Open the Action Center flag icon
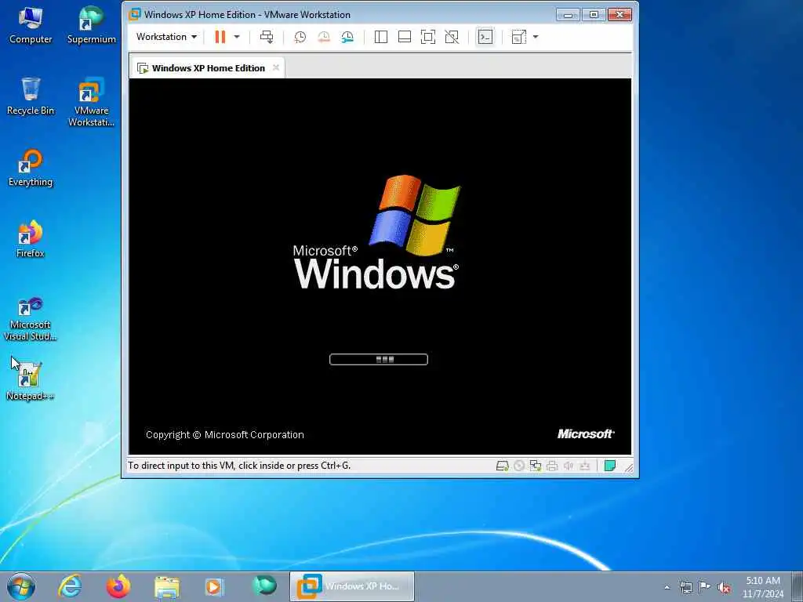The width and height of the screenshot is (803, 602). 705,586
